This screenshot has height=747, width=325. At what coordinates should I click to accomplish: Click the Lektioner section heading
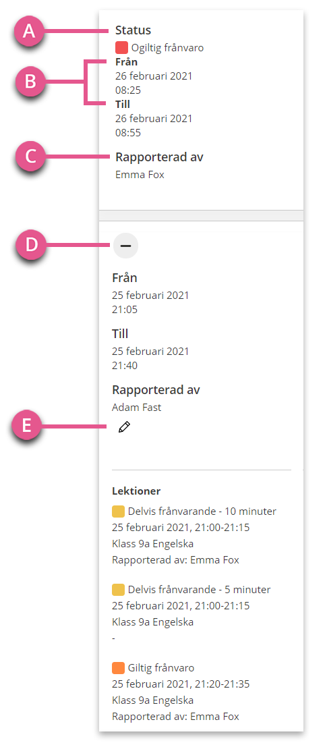point(136,491)
